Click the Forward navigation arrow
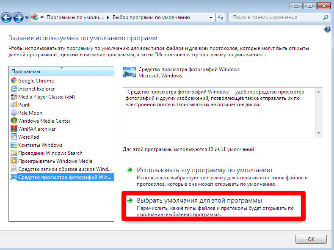The image size is (334, 250). point(18,18)
